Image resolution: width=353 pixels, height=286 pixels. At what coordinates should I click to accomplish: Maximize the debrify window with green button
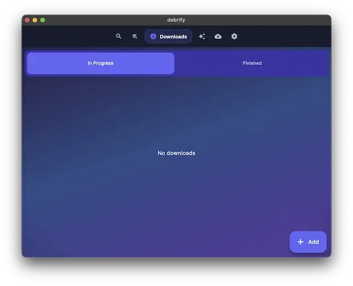[42, 20]
